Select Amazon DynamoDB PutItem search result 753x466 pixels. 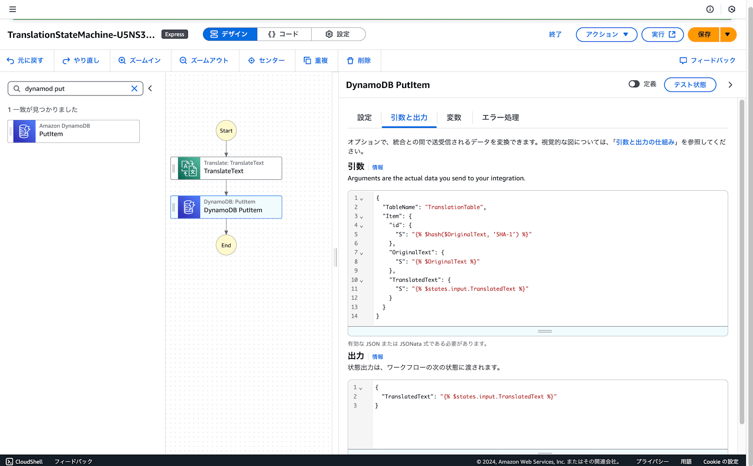click(73, 131)
